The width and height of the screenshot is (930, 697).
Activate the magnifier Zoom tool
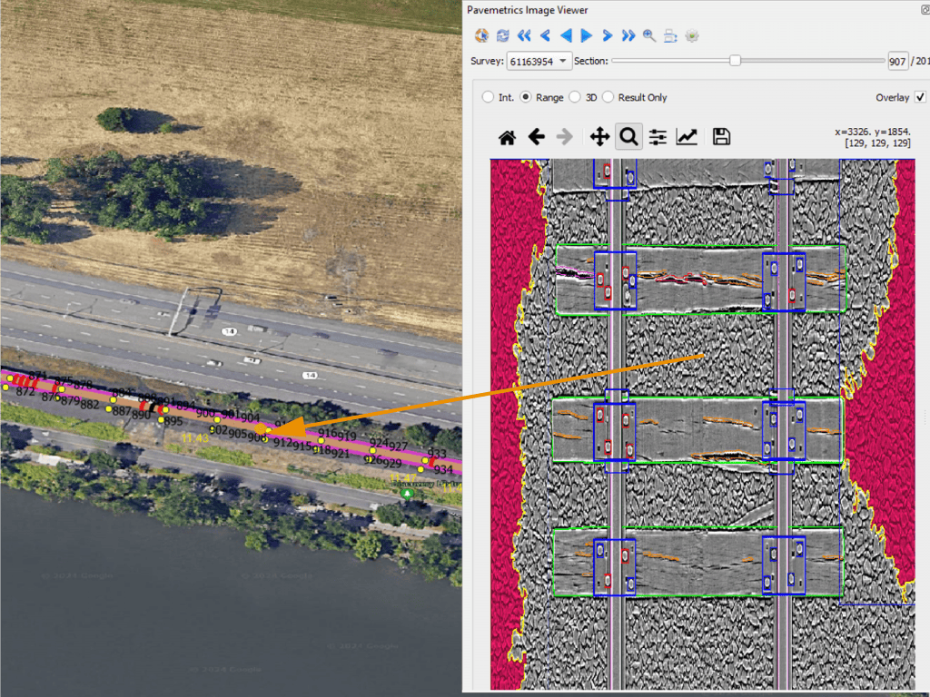pyautogui.click(x=628, y=136)
